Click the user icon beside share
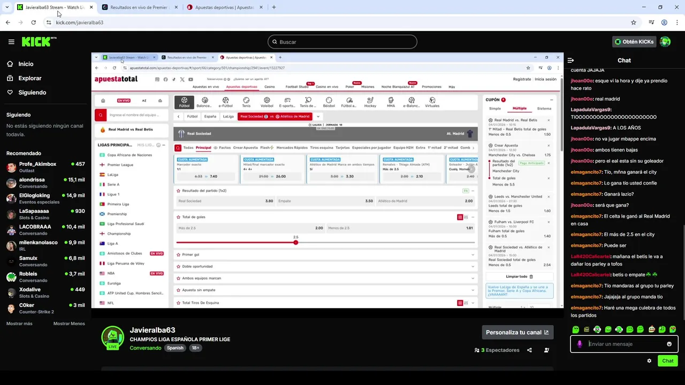685x385 pixels. click(x=546, y=350)
